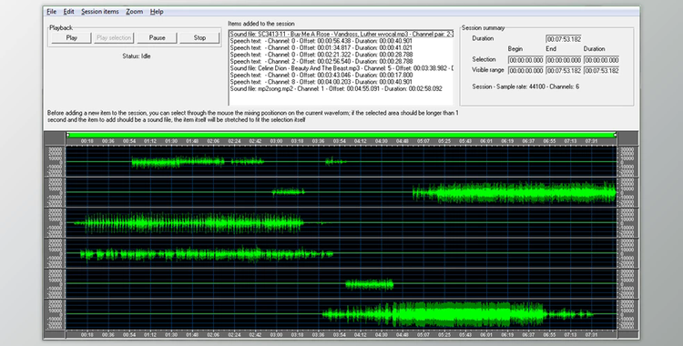Screen dimensions: 683x346
Task: Click the green visible range bar above waveform
Action: 341,135
